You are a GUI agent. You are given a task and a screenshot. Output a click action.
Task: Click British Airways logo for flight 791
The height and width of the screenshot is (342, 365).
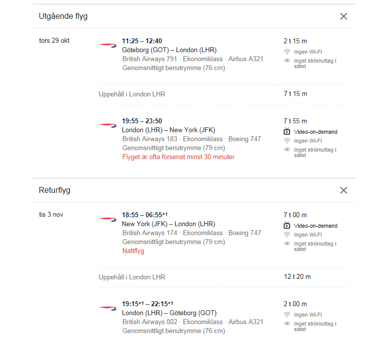tap(108, 45)
